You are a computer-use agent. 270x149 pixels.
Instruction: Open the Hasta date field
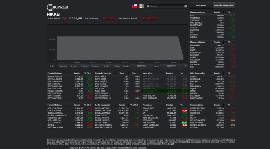click(x=171, y=66)
